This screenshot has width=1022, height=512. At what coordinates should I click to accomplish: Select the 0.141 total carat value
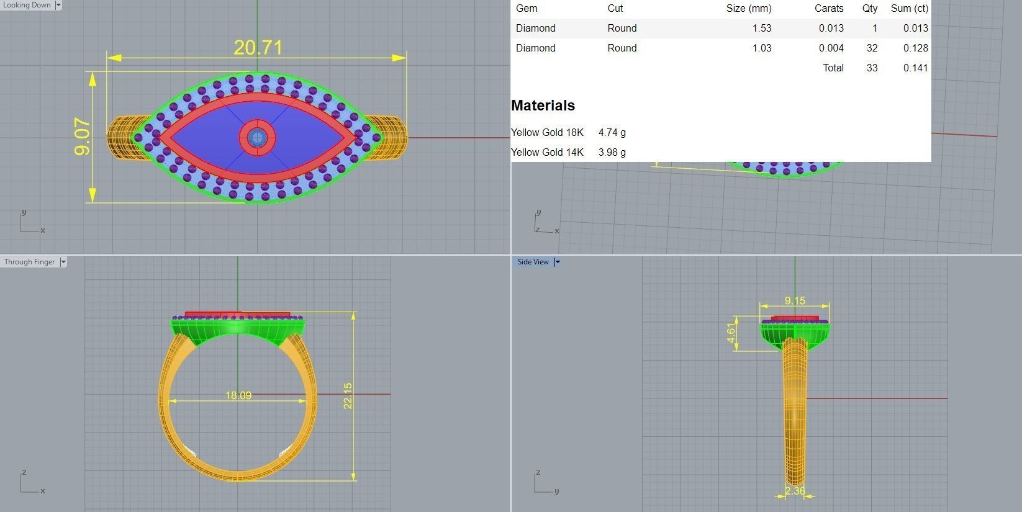916,68
